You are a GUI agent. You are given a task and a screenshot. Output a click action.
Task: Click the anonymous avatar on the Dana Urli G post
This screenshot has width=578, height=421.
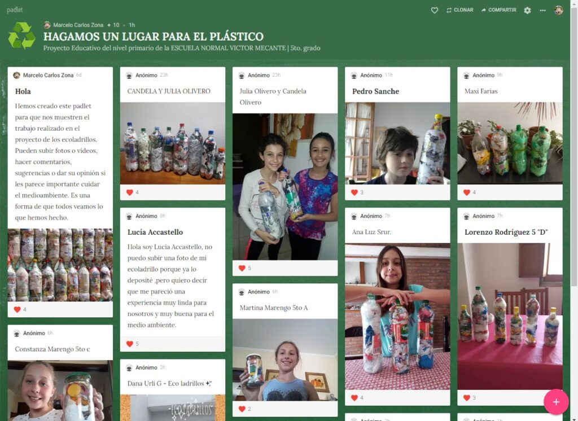pyautogui.click(x=129, y=367)
